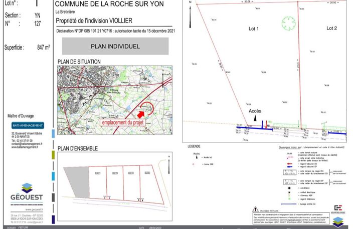Click the red arrow on situation map

click(141, 114)
